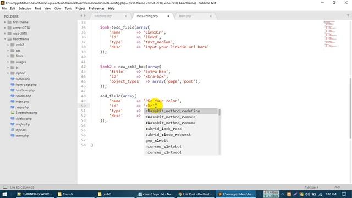This screenshot has height=198, width=352.
Task: Click the editor vertical scrollbar
Action: (x=350, y=108)
